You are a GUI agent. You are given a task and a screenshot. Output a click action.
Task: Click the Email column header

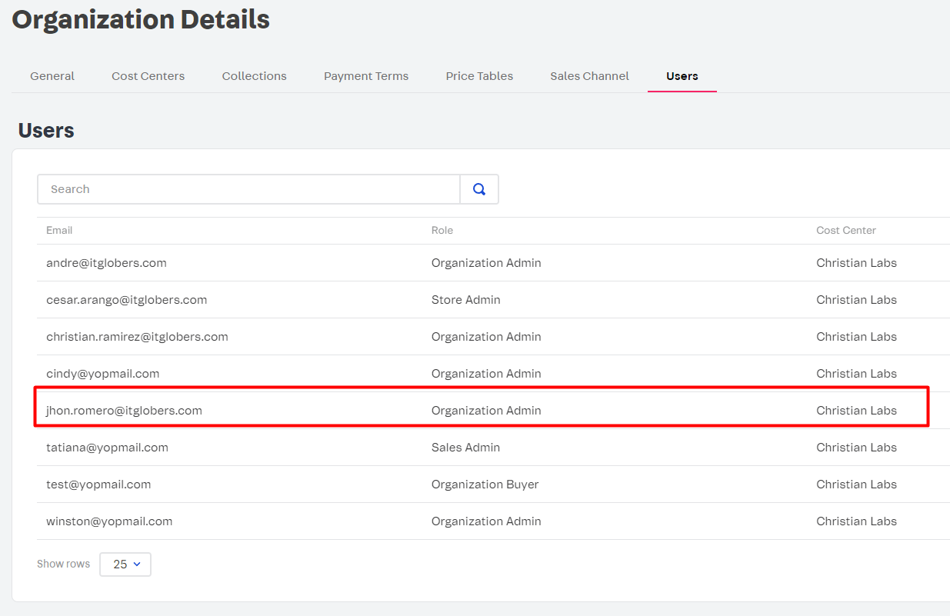pyautogui.click(x=59, y=231)
